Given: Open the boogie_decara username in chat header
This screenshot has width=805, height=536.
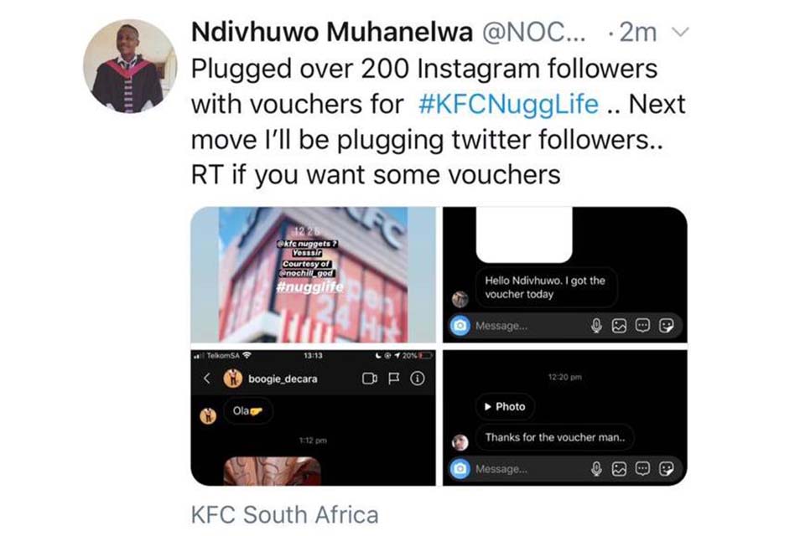Looking at the screenshot, I should tap(283, 379).
